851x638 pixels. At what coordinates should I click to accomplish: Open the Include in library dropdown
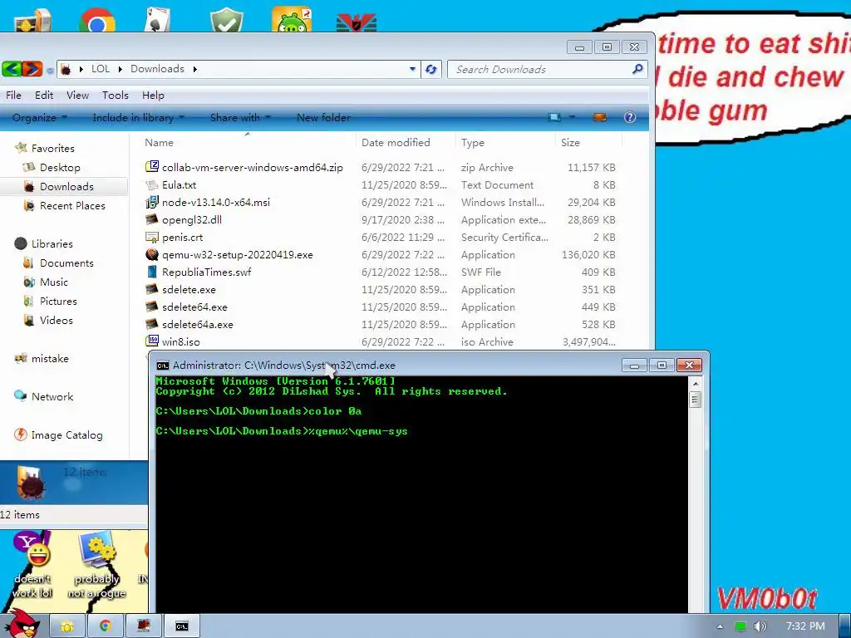pos(139,117)
